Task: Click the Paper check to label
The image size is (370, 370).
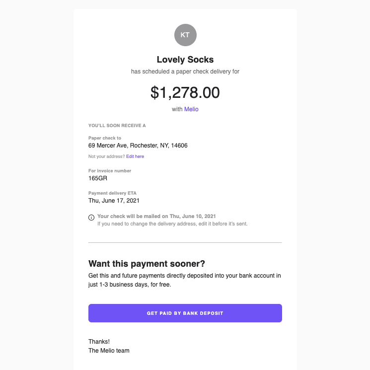Action: (105, 138)
